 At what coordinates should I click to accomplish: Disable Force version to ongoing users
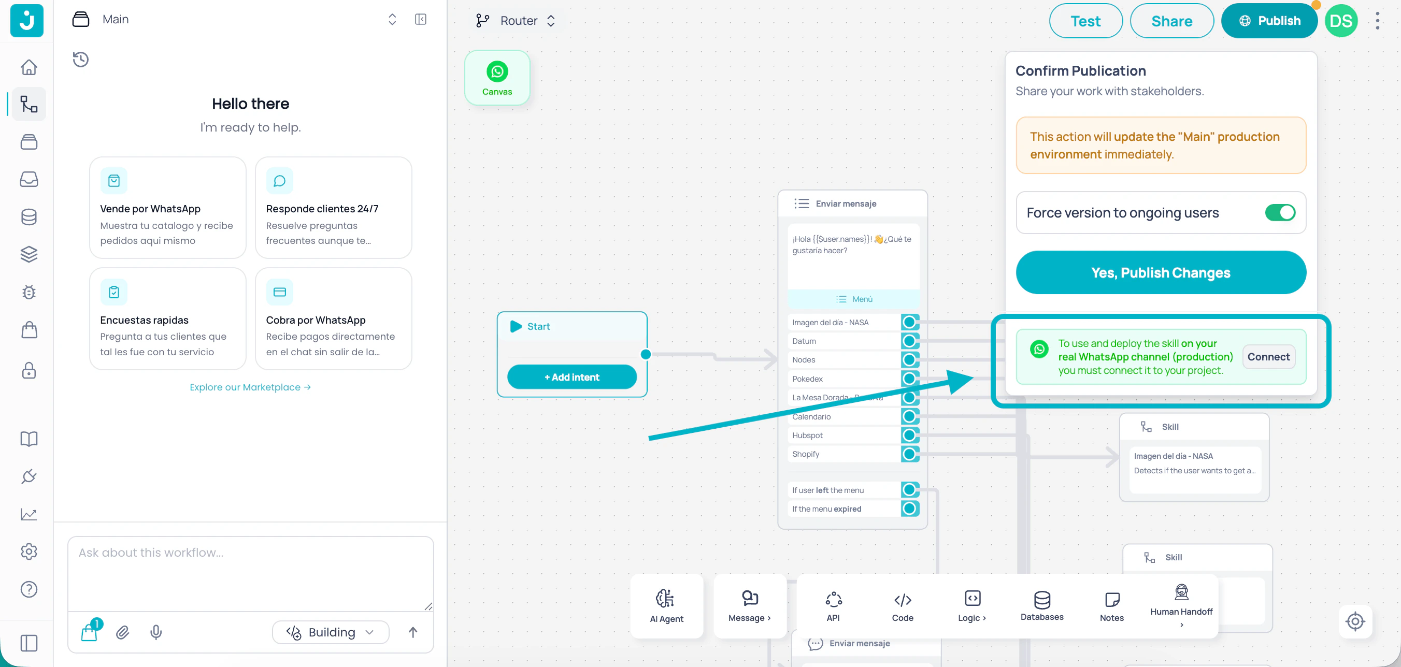click(1281, 212)
